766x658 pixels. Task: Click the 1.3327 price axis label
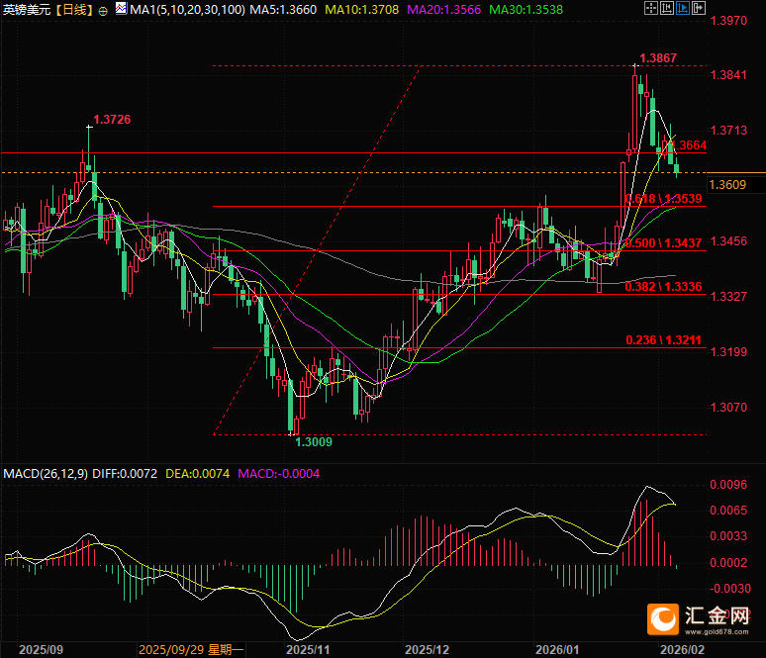(728, 297)
